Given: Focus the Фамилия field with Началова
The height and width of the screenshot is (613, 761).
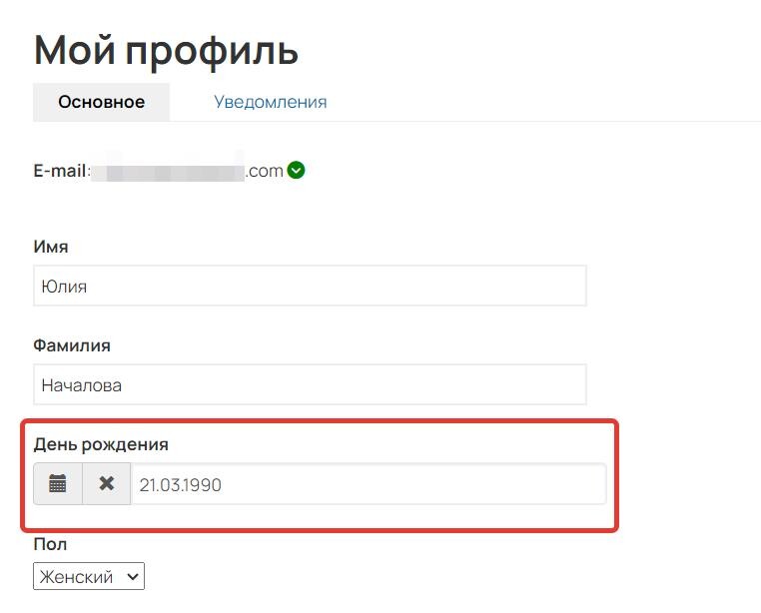Looking at the screenshot, I should (x=311, y=384).
